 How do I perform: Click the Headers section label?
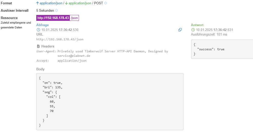48,46
